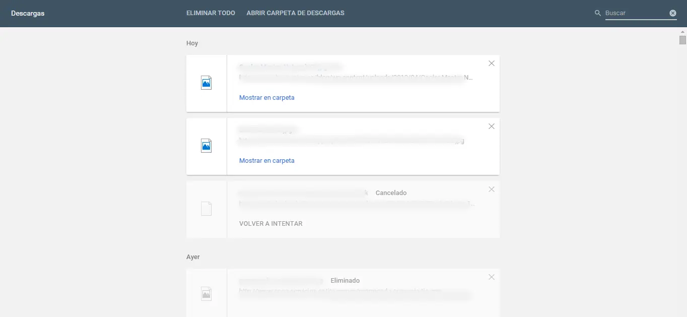Click greyed image icon of Eliminado download
Image resolution: width=687 pixels, height=317 pixels.
coord(206,294)
